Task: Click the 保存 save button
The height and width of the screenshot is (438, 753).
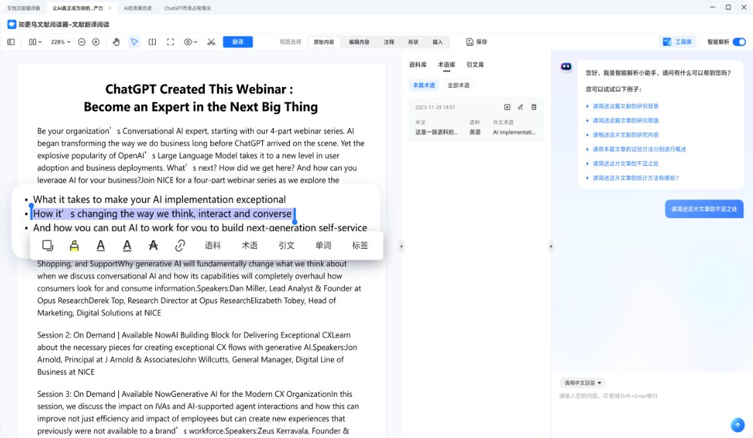Action: pyautogui.click(x=477, y=42)
